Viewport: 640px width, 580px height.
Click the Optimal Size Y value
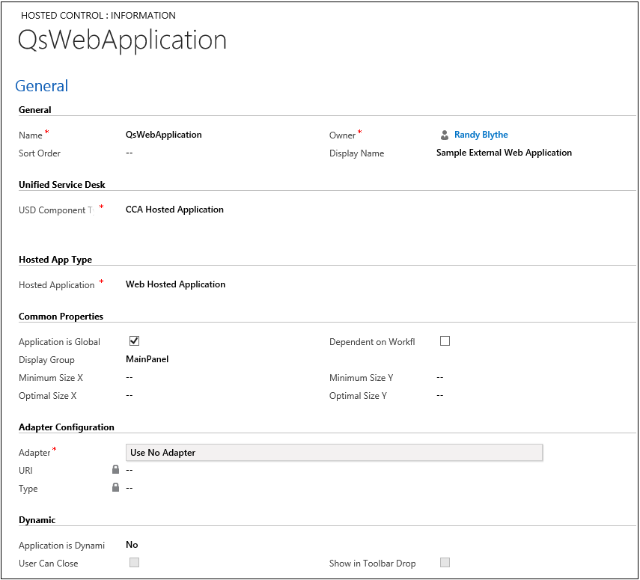pyautogui.click(x=439, y=395)
